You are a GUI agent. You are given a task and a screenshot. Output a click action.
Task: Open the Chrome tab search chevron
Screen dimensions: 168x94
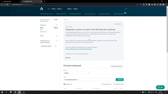tap(154, 1)
